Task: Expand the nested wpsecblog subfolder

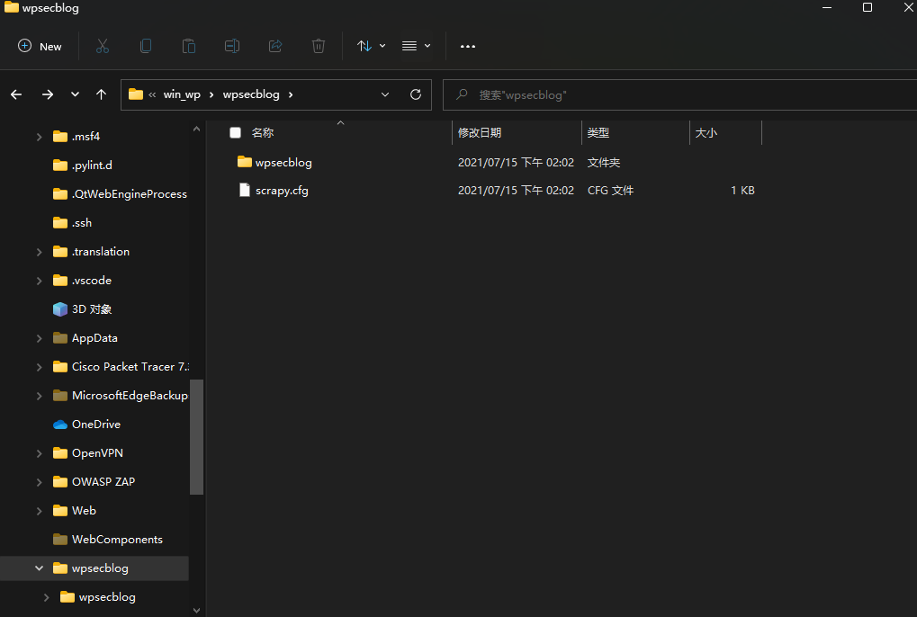Action: coord(46,597)
